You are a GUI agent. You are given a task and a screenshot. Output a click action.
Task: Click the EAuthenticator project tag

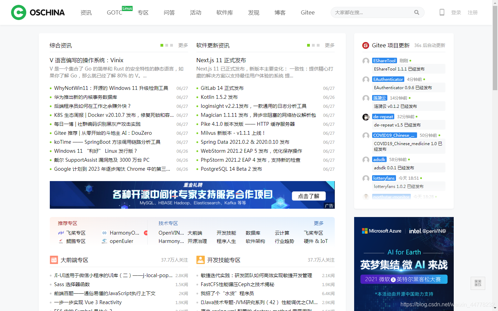[388, 79]
